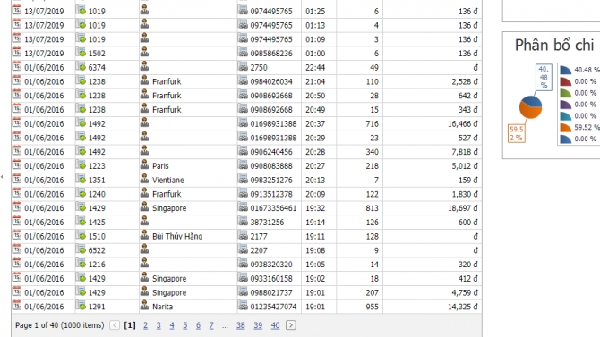Select cell with time 19:32
Screen dimensions: 600x337
pos(319,208)
